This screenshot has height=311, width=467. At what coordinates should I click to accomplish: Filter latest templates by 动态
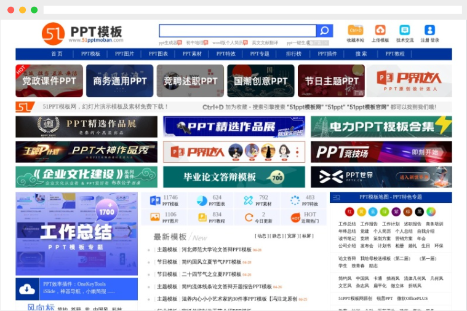[261, 236]
